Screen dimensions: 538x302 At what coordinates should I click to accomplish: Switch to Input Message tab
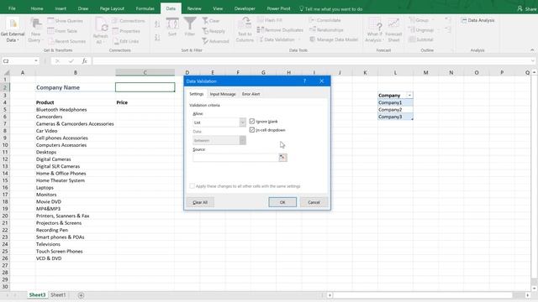click(x=223, y=94)
